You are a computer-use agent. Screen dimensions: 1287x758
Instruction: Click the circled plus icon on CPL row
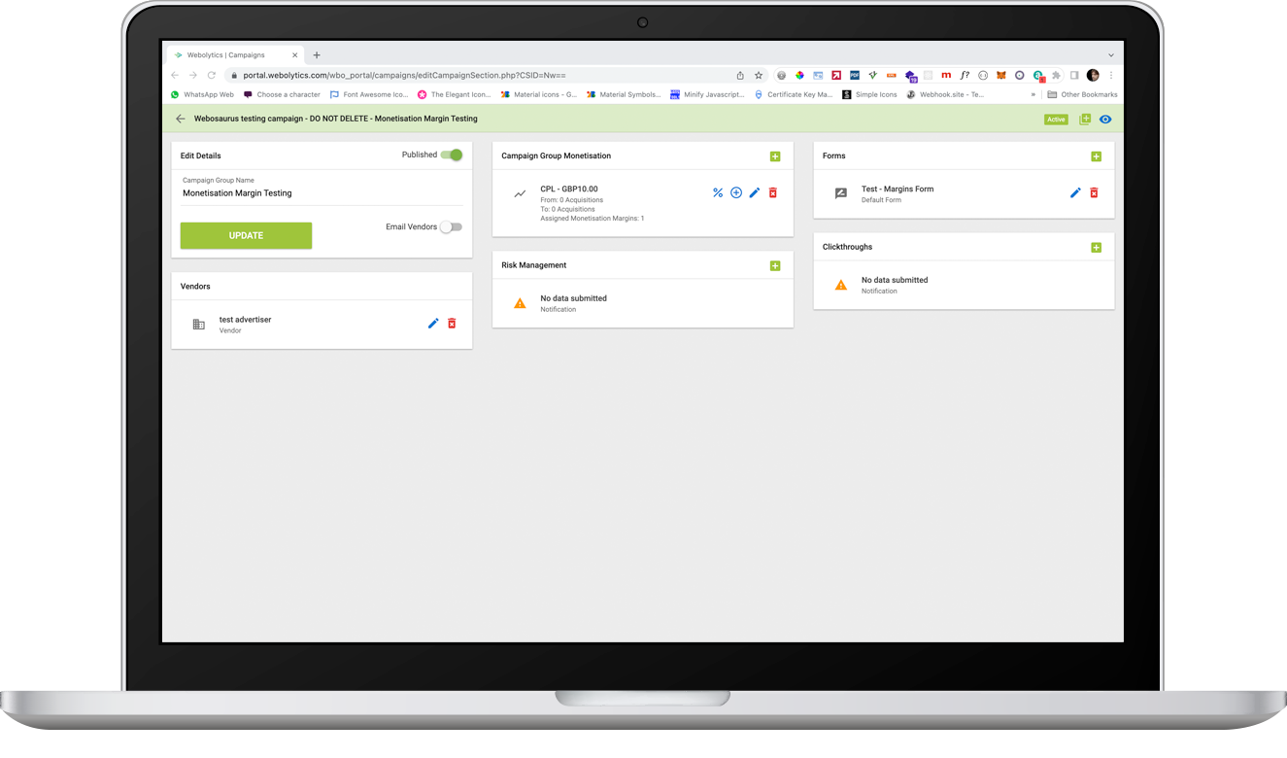coord(736,192)
